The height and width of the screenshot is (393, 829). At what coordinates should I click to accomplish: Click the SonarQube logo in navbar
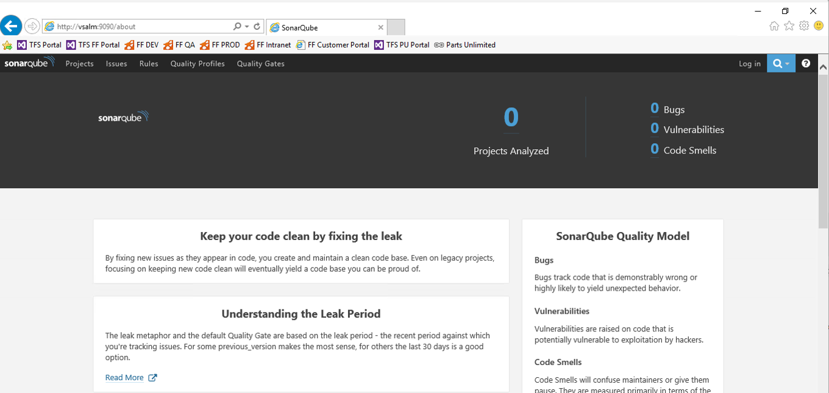pos(29,63)
